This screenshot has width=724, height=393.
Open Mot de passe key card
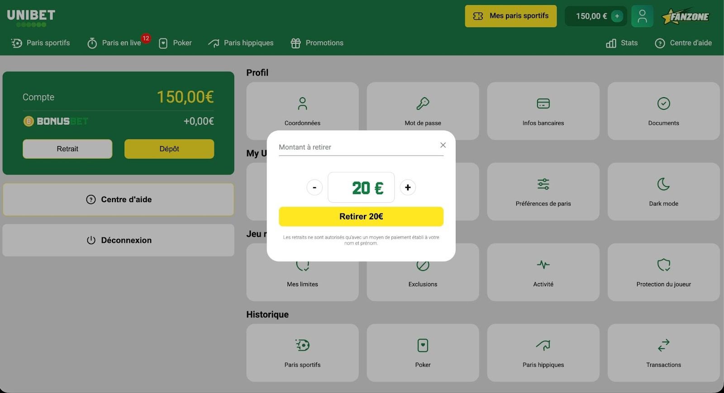click(x=423, y=111)
